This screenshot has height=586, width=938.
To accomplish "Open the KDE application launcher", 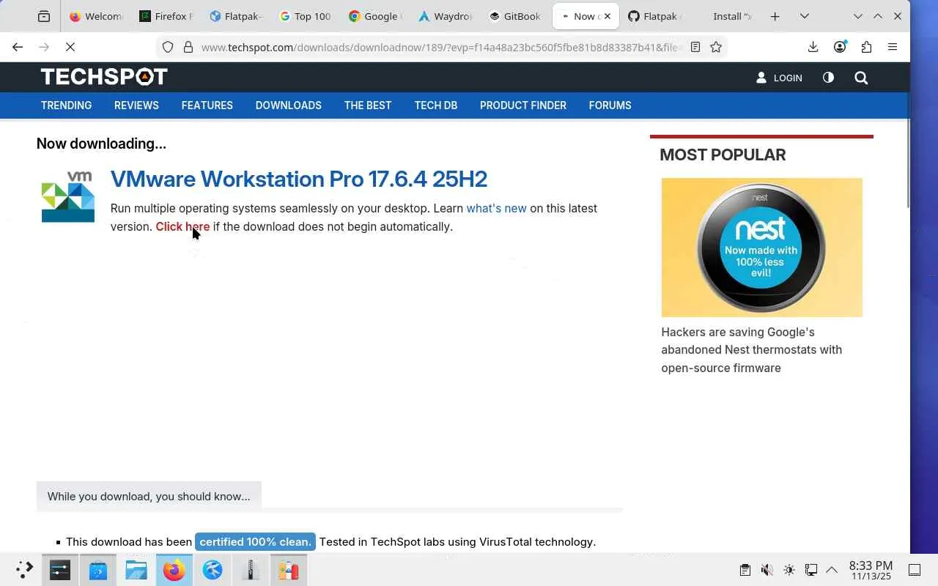I will (24, 569).
